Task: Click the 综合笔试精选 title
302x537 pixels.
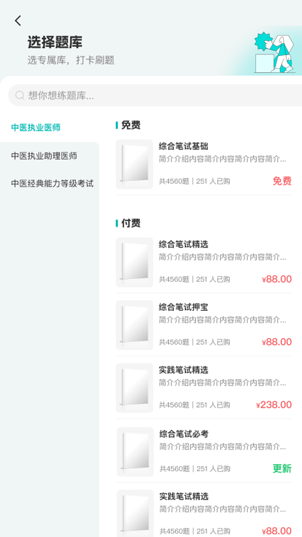Action: (x=183, y=244)
